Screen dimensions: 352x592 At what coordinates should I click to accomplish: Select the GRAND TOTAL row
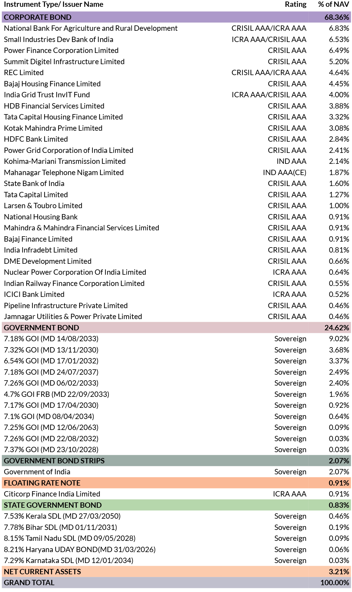(176, 583)
